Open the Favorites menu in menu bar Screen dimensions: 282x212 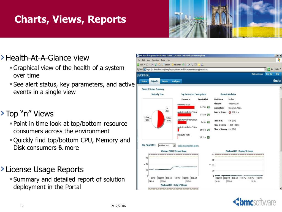[156, 60]
